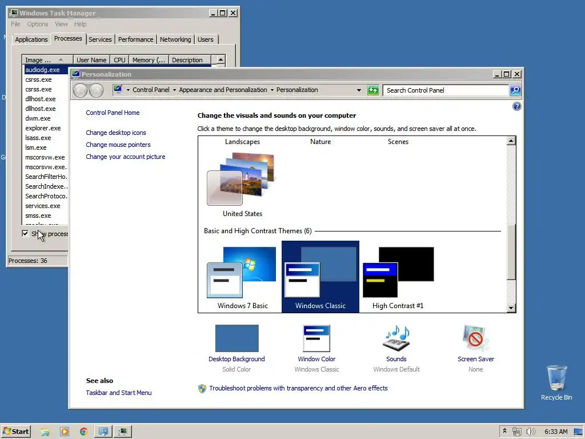This screenshot has width=585, height=439.
Task: Open the View menu in Task Manager
Action: [x=61, y=24]
